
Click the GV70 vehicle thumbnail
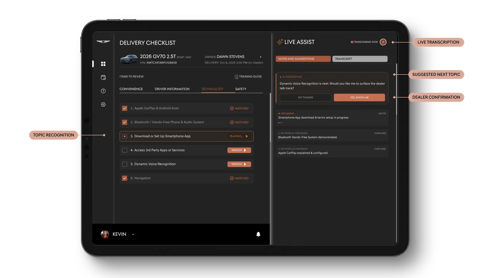(x=129, y=59)
